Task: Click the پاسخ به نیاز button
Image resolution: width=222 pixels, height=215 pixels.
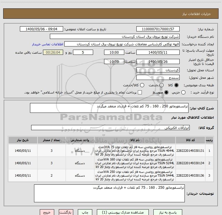Action: point(168,212)
